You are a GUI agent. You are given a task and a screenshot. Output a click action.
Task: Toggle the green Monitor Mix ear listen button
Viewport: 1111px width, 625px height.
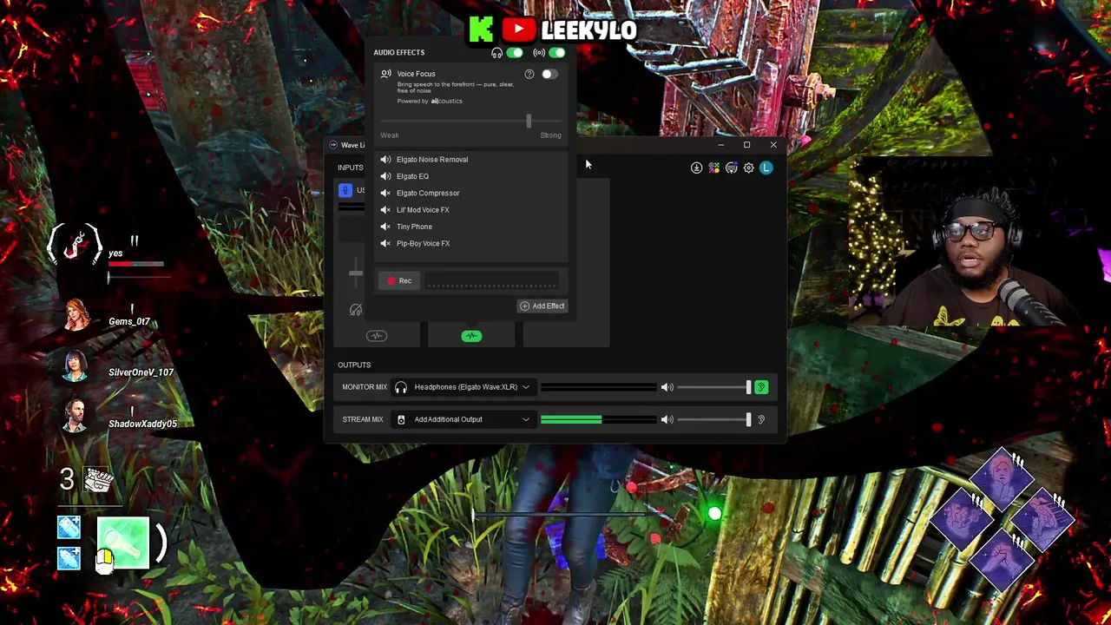(x=761, y=387)
